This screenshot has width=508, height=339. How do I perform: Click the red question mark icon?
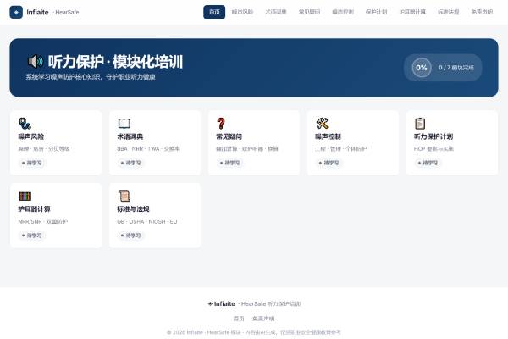point(221,123)
